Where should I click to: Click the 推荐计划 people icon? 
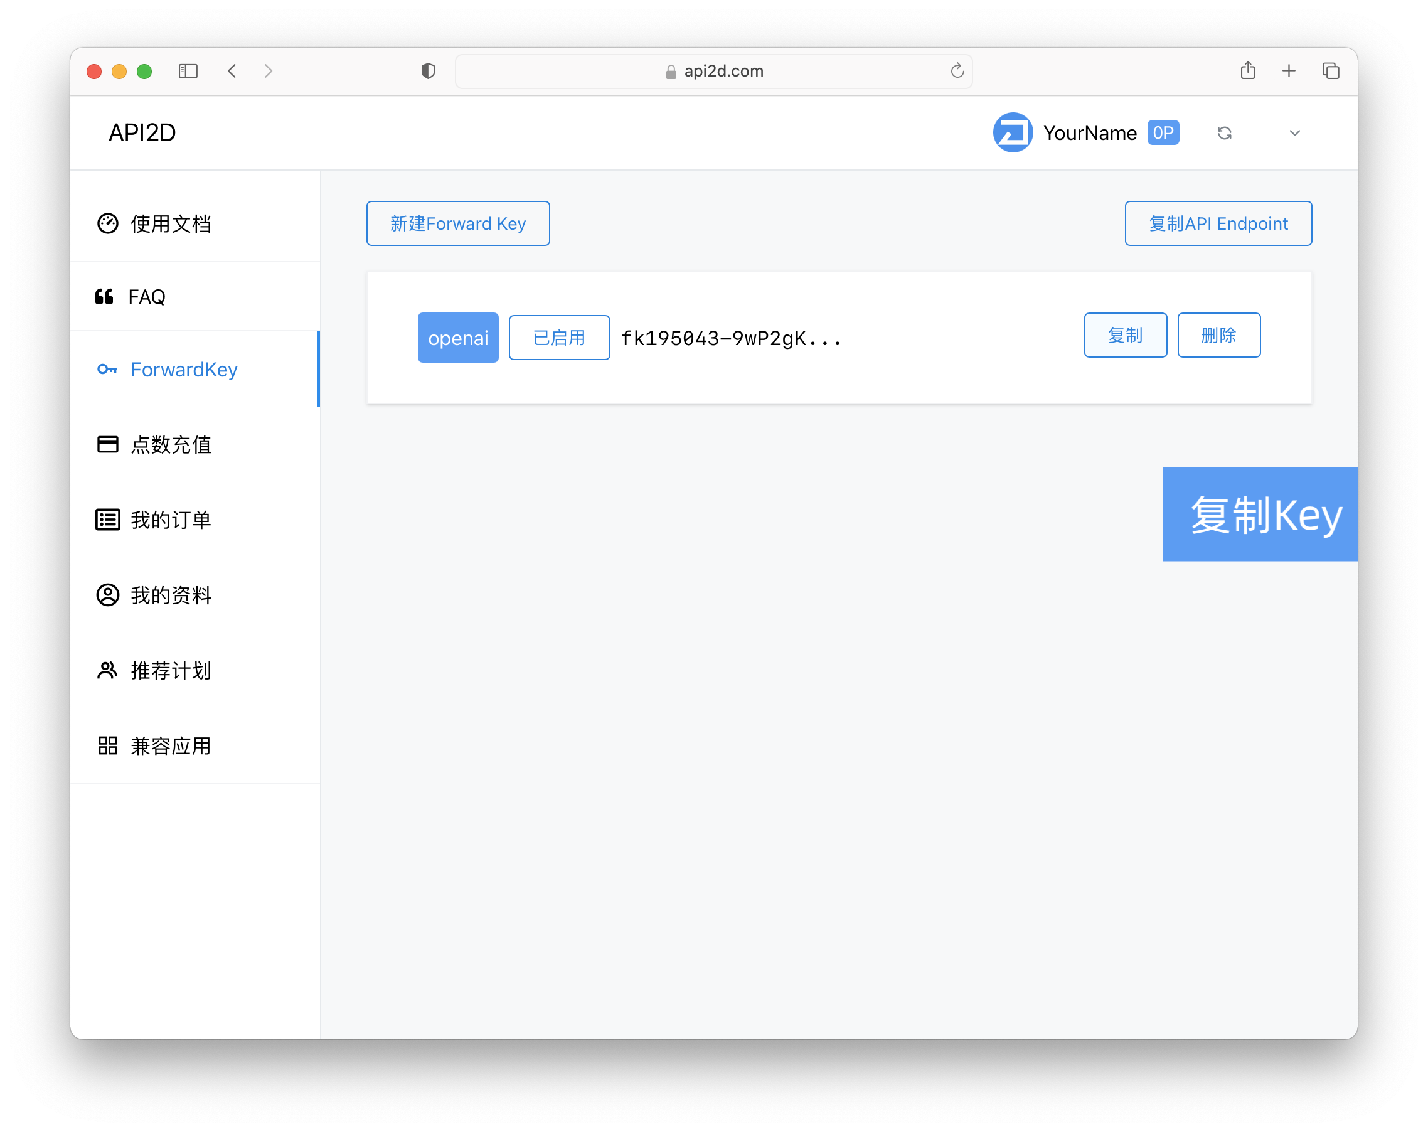coord(107,670)
